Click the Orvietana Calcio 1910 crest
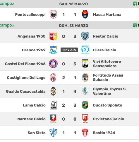Image resolution: width=139 pixels, height=142 pixels. click(x=85, y=119)
